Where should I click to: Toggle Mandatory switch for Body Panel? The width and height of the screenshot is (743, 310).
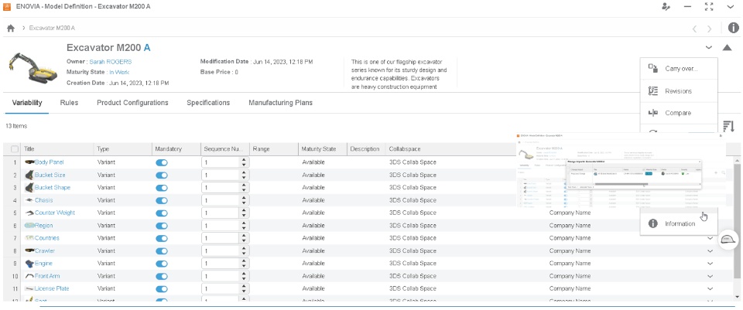[161, 162]
